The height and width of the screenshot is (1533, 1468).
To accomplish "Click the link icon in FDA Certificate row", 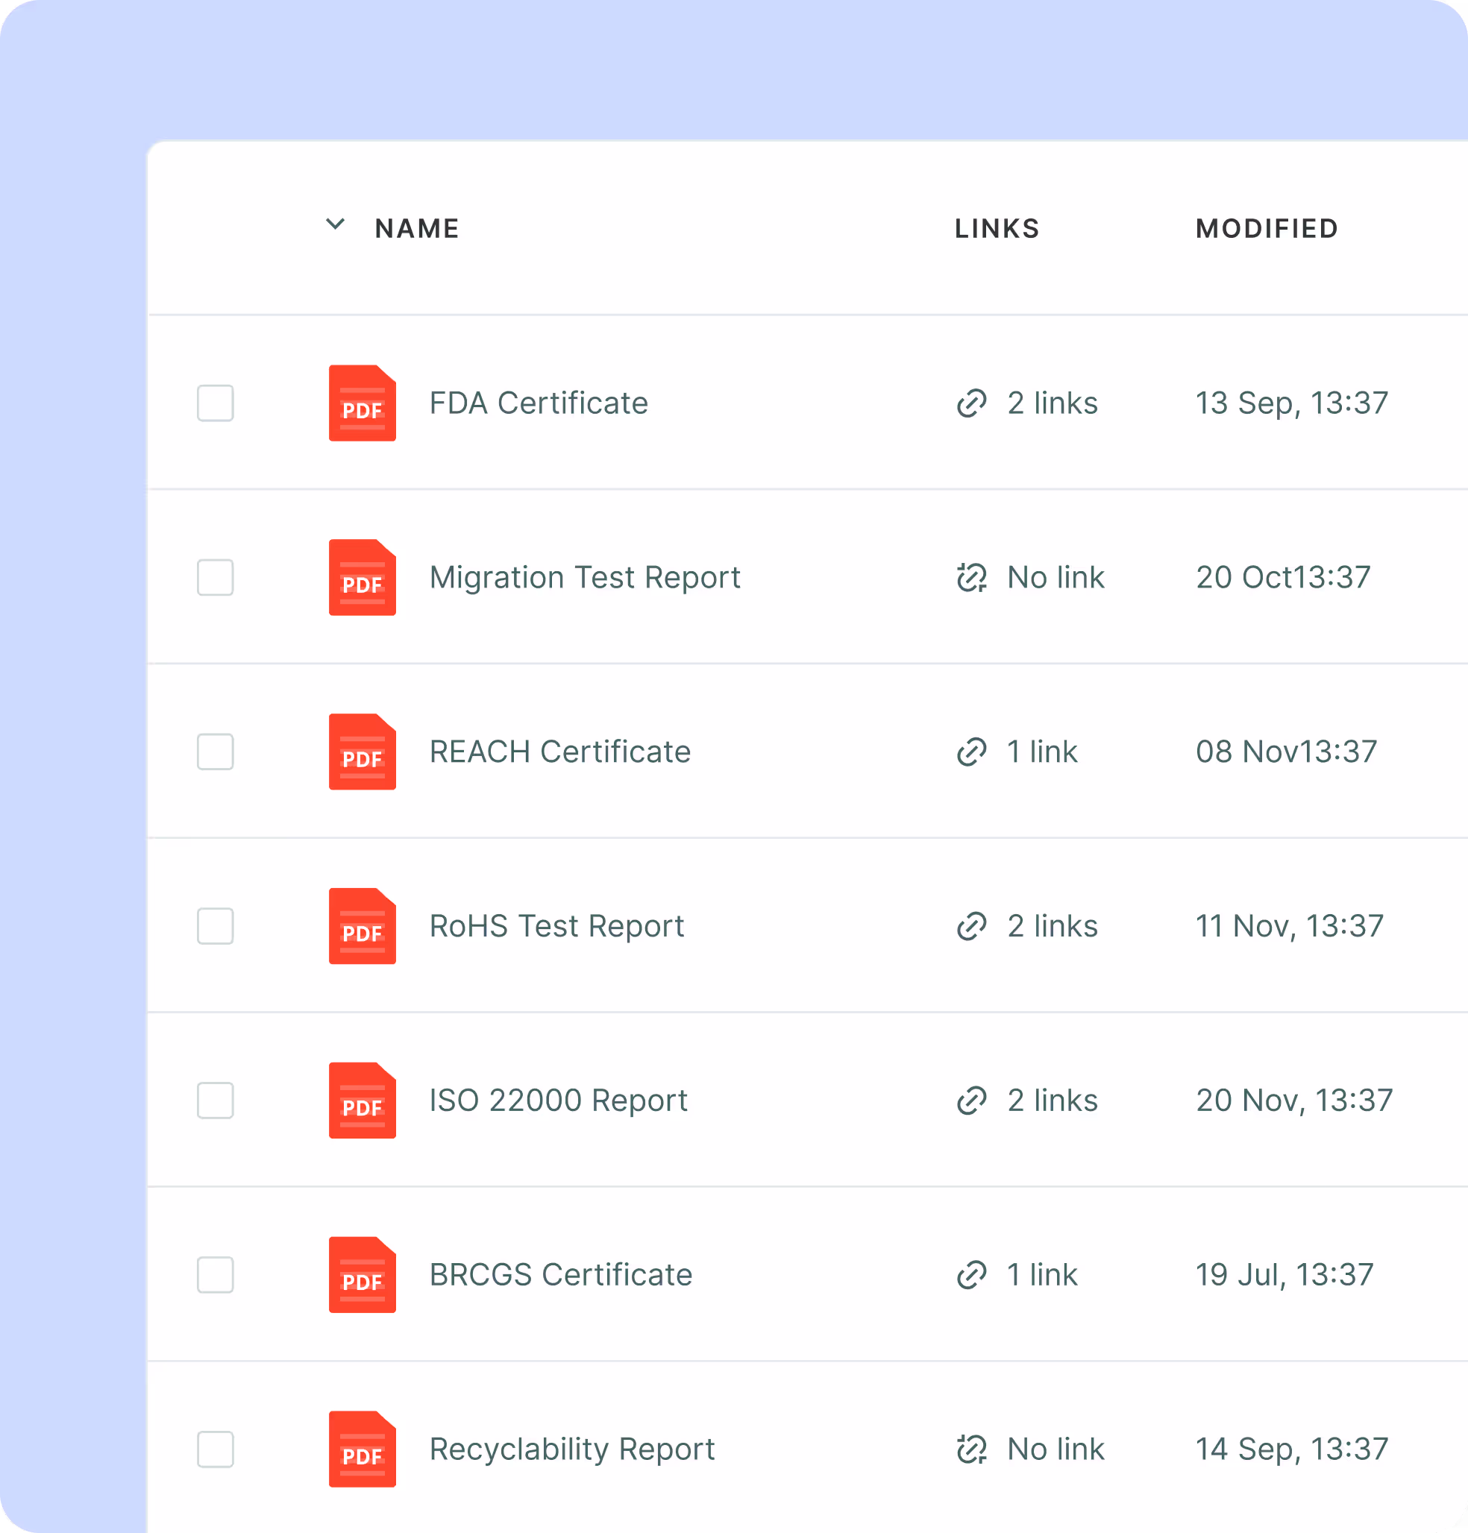I will [971, 403].
